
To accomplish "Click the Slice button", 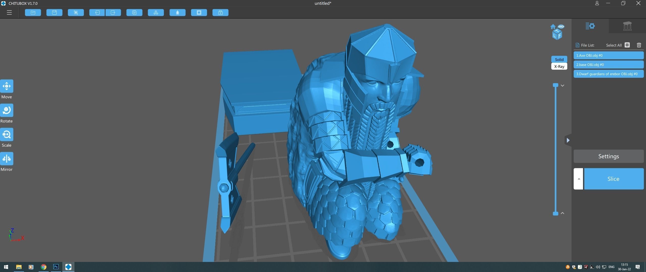I will click(614, 179).
